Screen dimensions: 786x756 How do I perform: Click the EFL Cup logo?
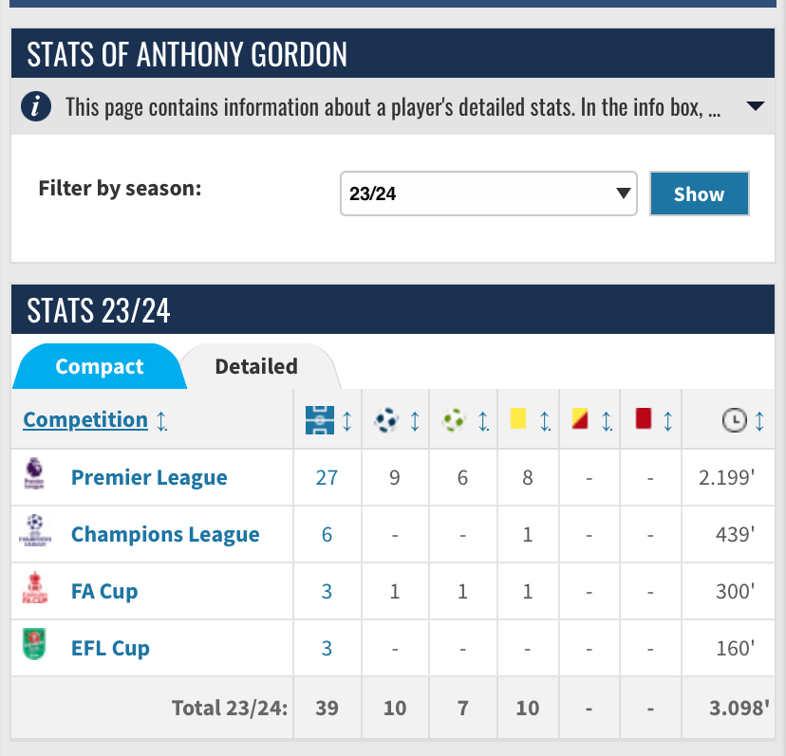[x=34, y=648]
